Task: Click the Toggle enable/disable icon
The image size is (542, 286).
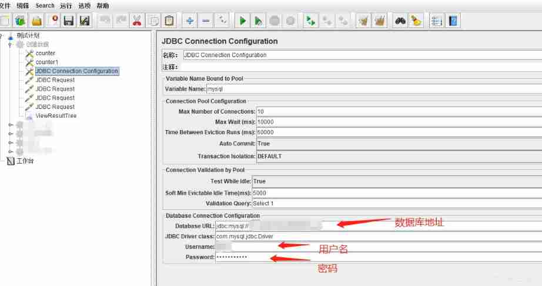Action: [x=222, y=21]
